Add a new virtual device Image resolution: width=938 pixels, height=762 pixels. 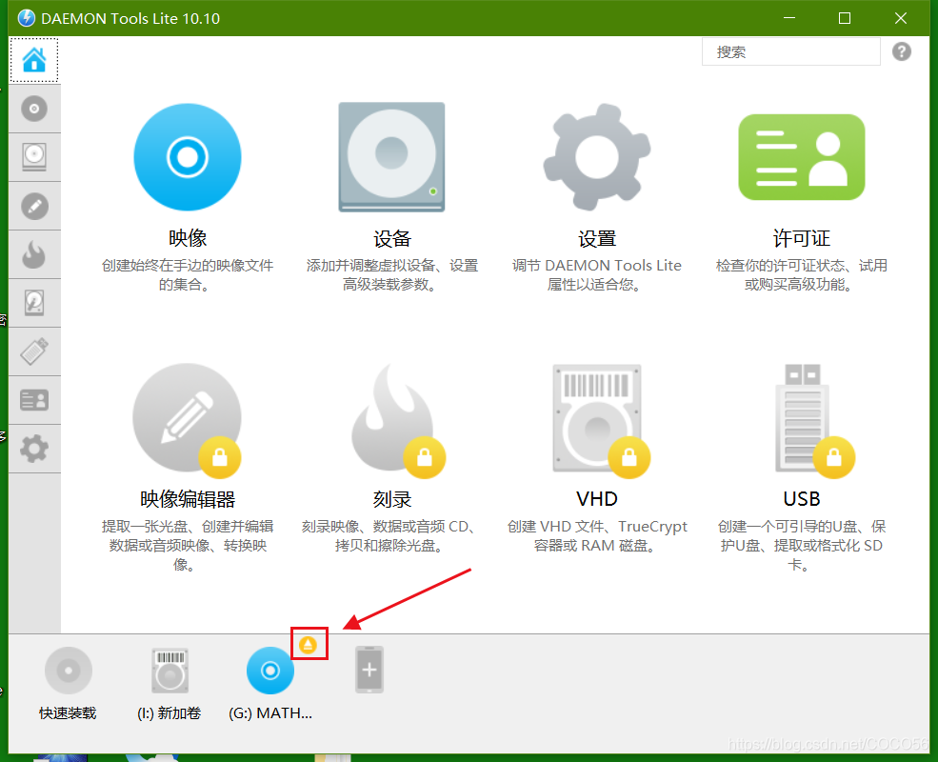point(369,670)
